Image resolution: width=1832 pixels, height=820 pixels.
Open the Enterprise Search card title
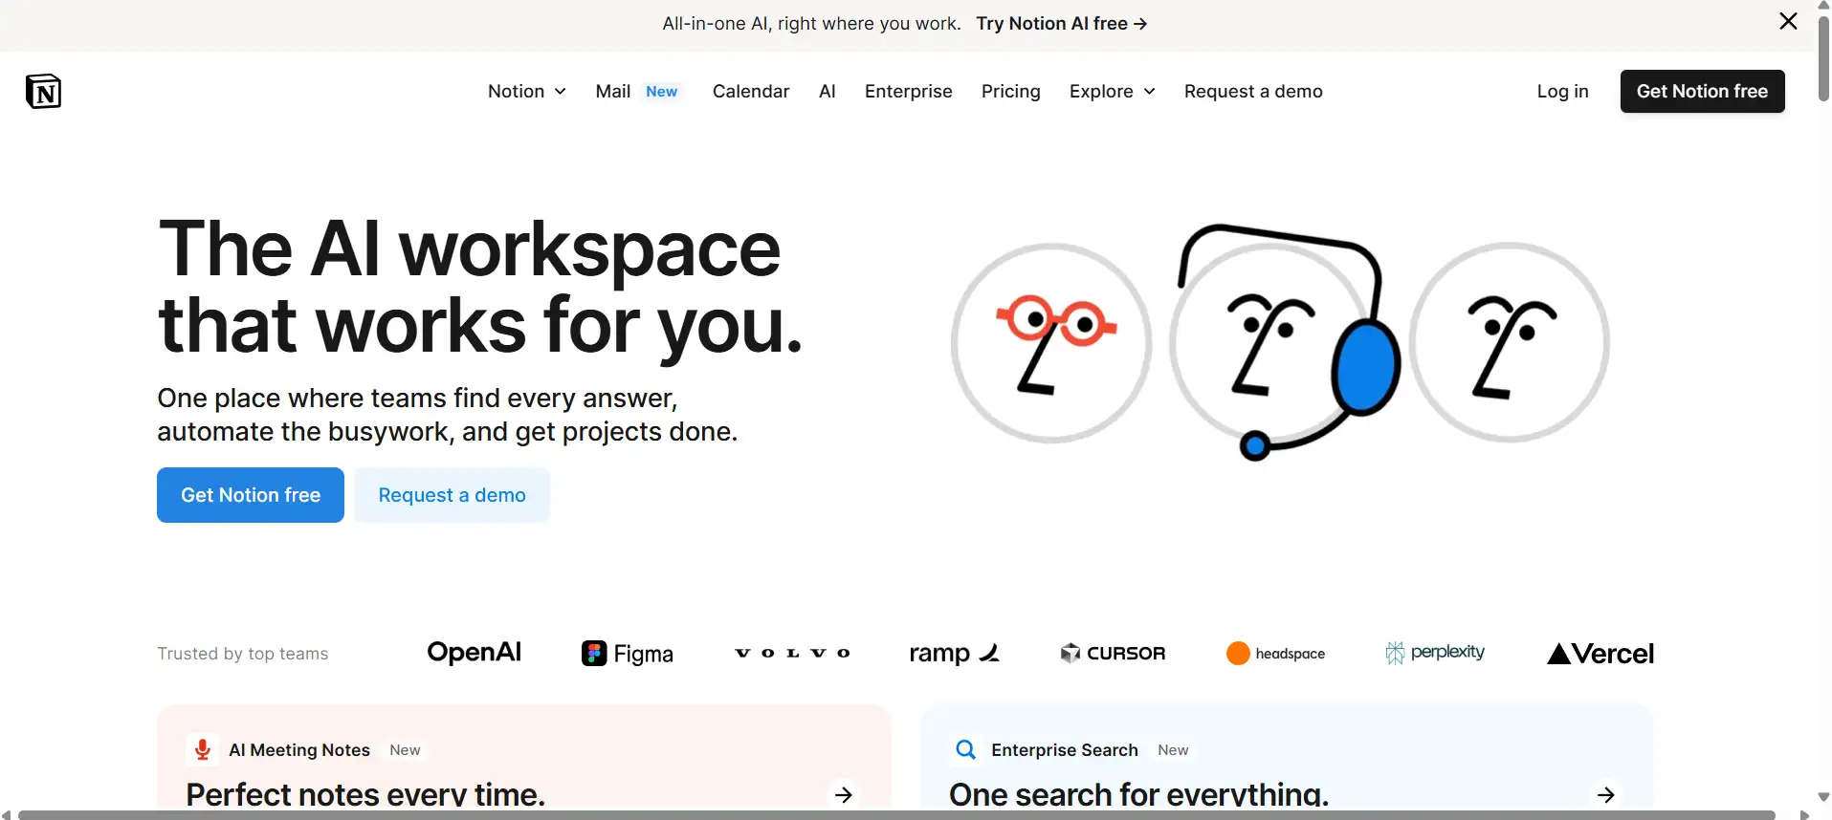coord(1065,750)
